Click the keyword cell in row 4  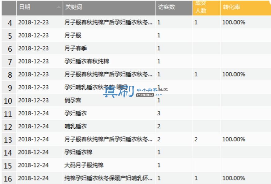(x=109, y=22)
